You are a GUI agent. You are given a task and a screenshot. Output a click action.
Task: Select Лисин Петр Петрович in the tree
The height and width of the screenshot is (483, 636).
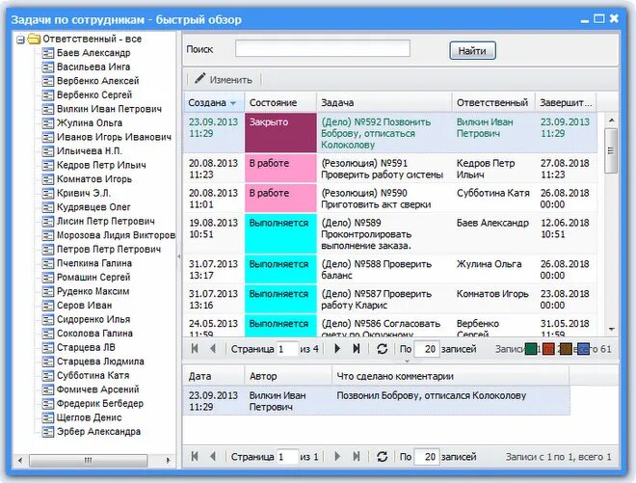[105, 221]
